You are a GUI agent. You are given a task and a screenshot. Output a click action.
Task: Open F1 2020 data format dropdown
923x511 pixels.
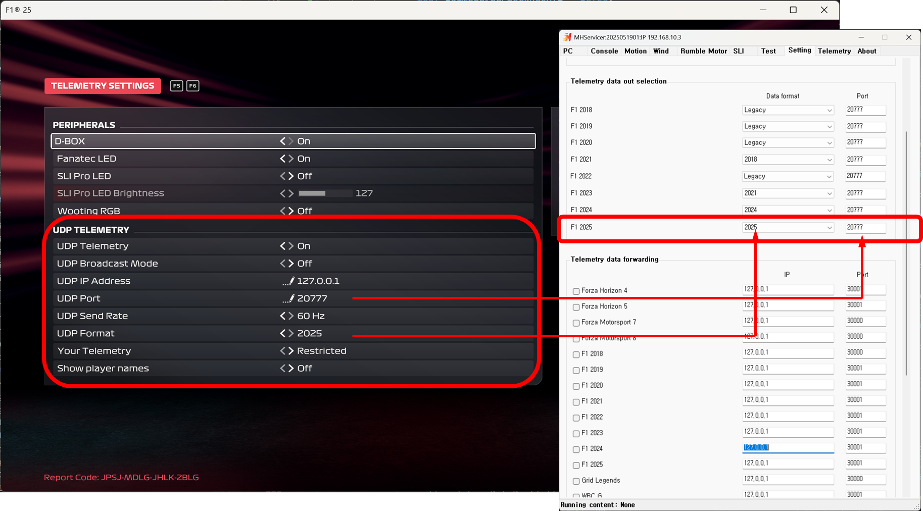pos(788,143)
